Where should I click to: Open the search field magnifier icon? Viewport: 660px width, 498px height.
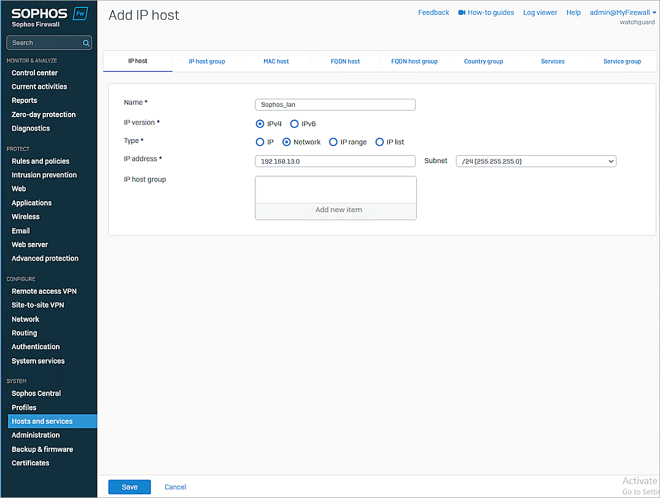tap(87, 42)
